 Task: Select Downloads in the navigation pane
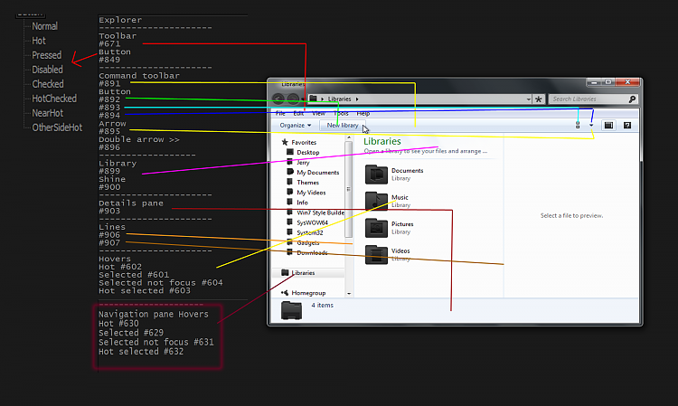312,252
